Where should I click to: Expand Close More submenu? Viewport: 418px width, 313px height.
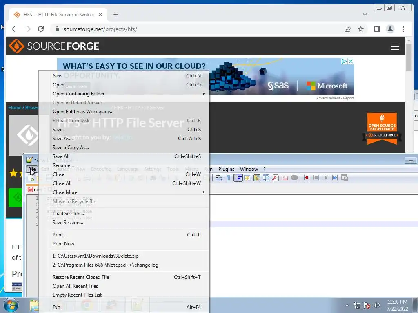124,192
